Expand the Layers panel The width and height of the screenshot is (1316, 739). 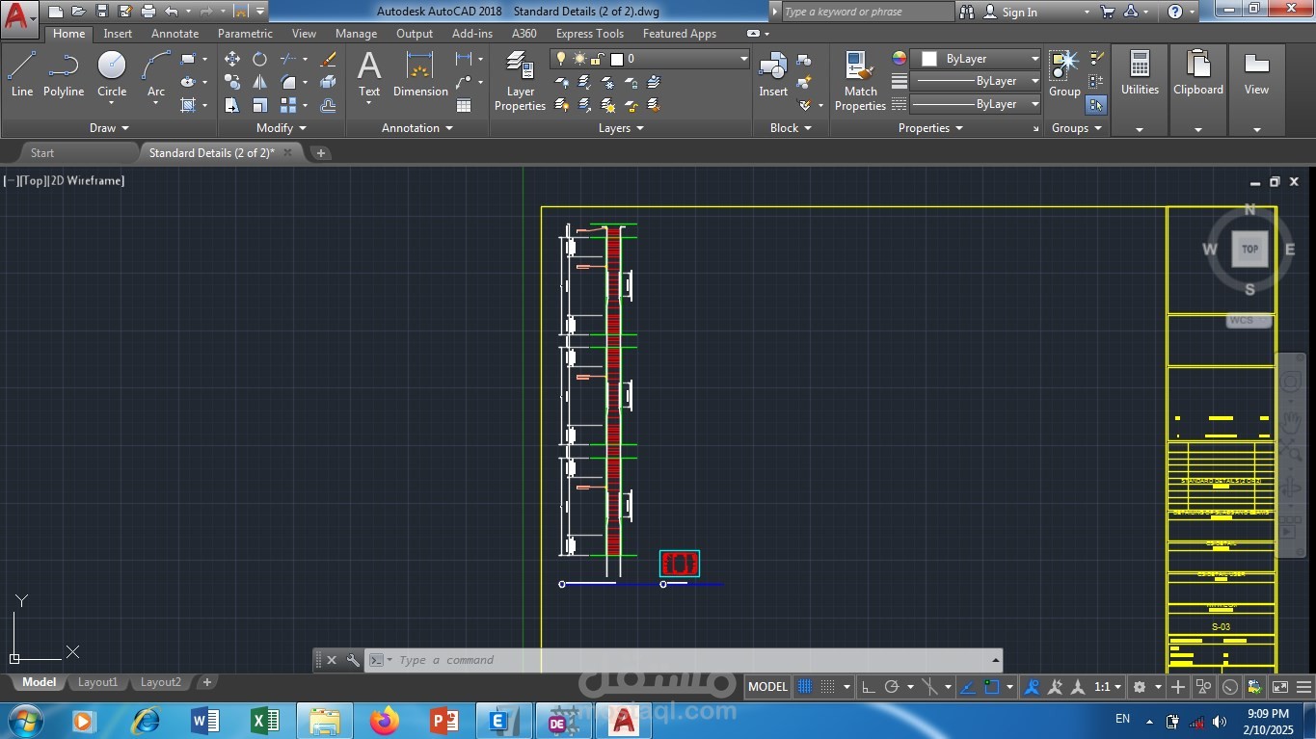point(621,128)
